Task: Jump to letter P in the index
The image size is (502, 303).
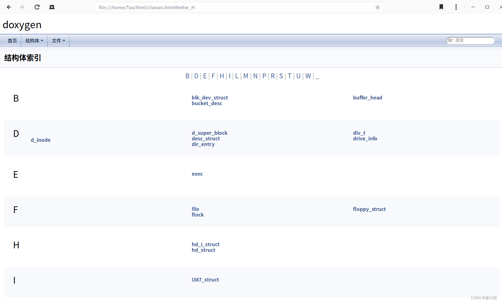Action: 264,76
